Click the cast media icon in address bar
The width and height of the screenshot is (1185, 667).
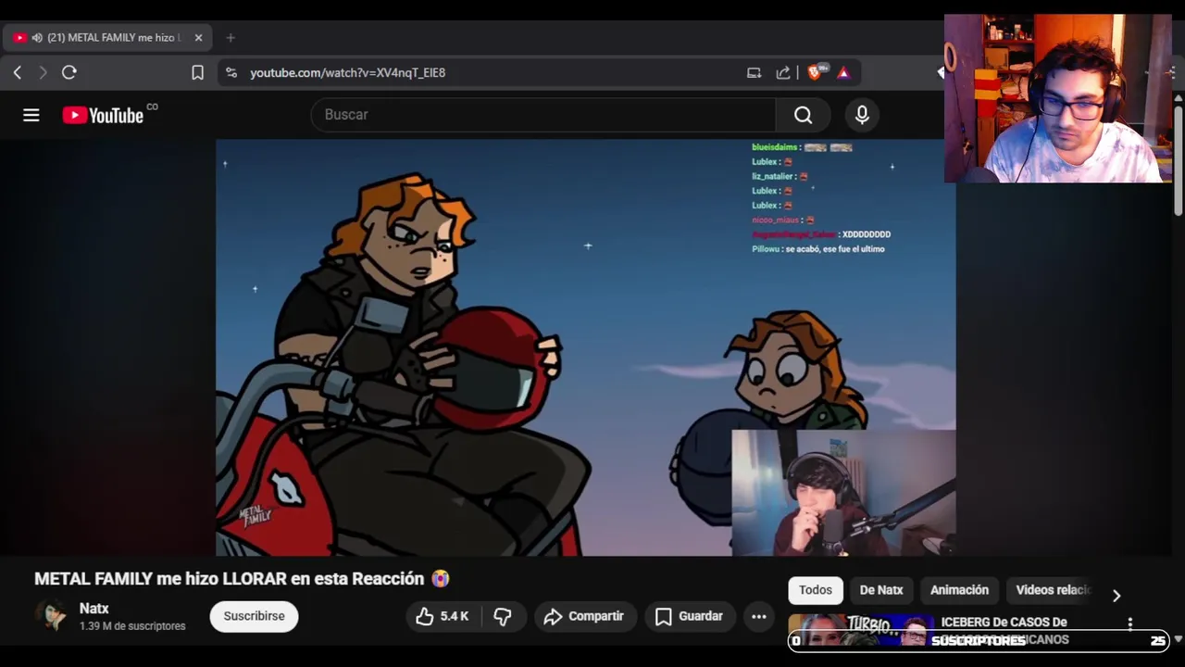pyautogui.click(x=754, y=72)
